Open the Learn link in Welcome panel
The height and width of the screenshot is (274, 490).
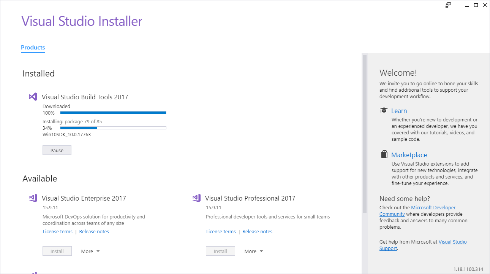[399, 111]
